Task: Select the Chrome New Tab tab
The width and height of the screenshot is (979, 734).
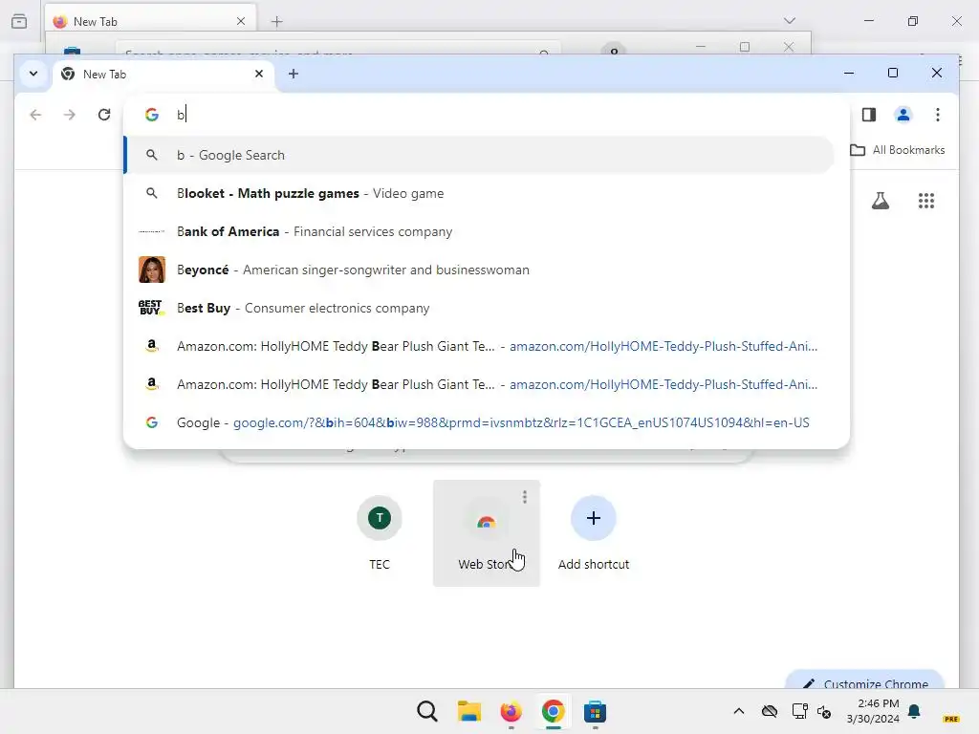Action: pyautogui.click(x=163, y=75)
